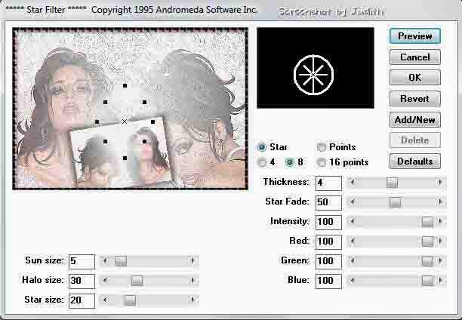Click the Star size value field

tap(82, 300)
